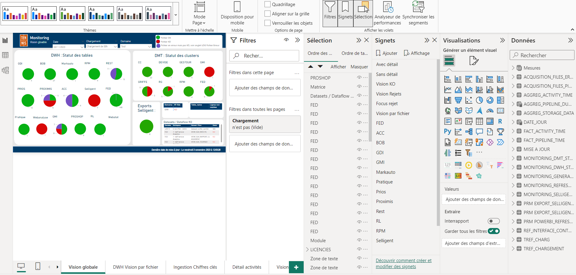
Task: Click Ajouter bookmark button
Action: click(x=387, y=53)
